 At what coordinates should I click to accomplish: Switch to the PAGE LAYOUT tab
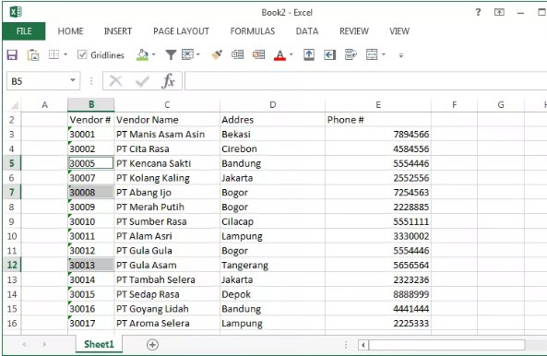pyautogui.click(x=181, y=31)
